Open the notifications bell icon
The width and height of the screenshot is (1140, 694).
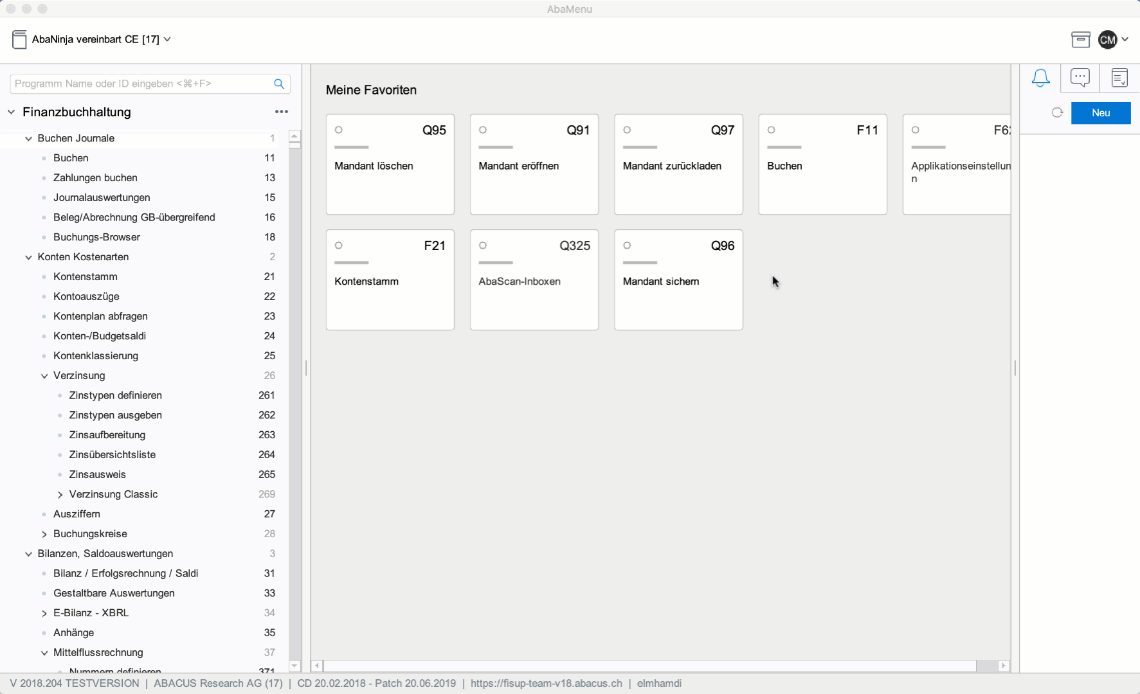(x=1040, y=78)
